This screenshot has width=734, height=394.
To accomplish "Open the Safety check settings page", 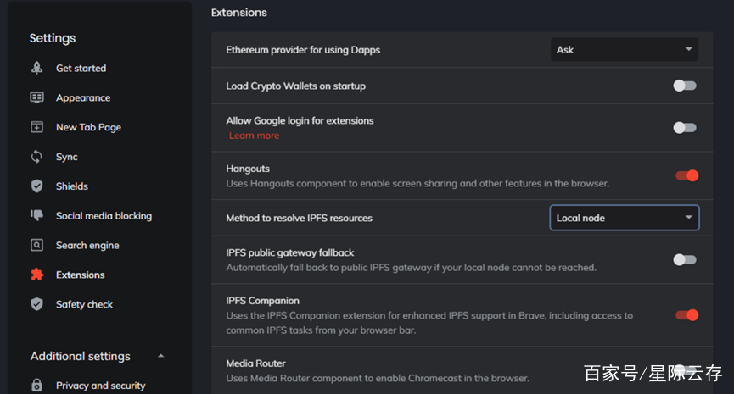I will tap(84, 304).
